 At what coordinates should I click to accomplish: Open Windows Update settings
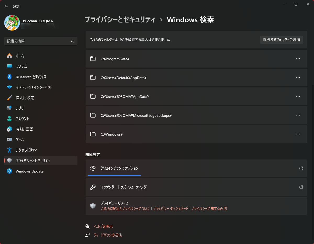[41, 171]
